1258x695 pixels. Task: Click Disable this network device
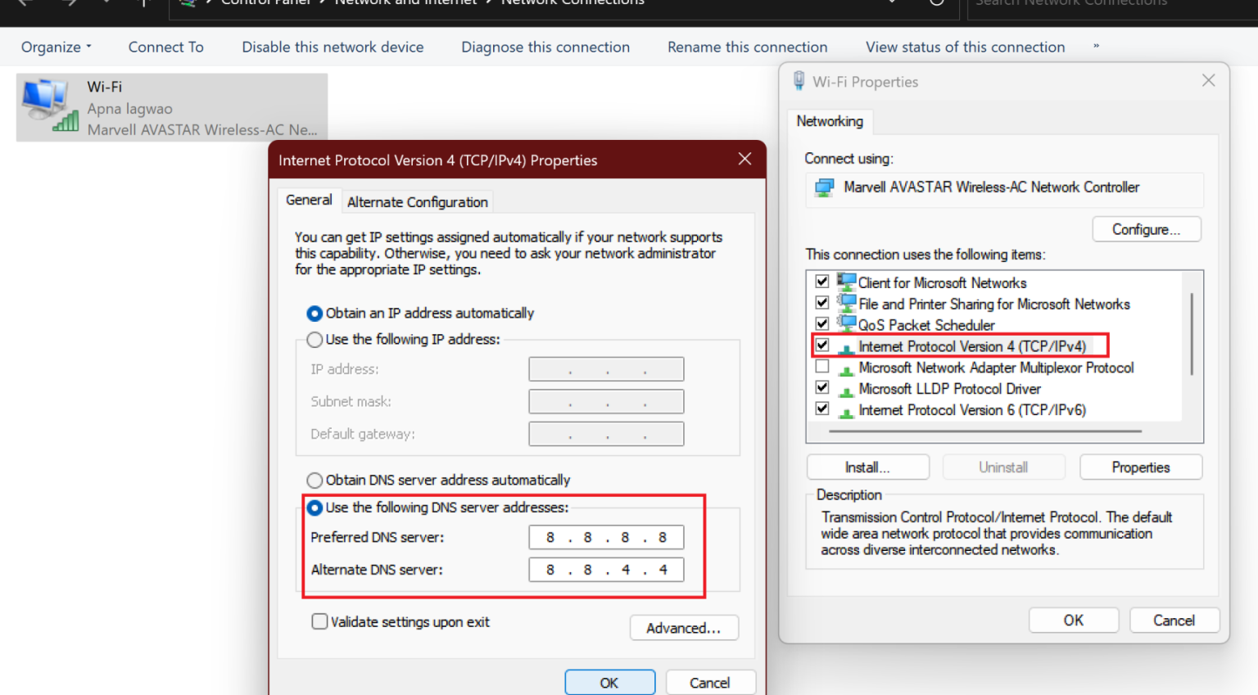coord(333,47)
